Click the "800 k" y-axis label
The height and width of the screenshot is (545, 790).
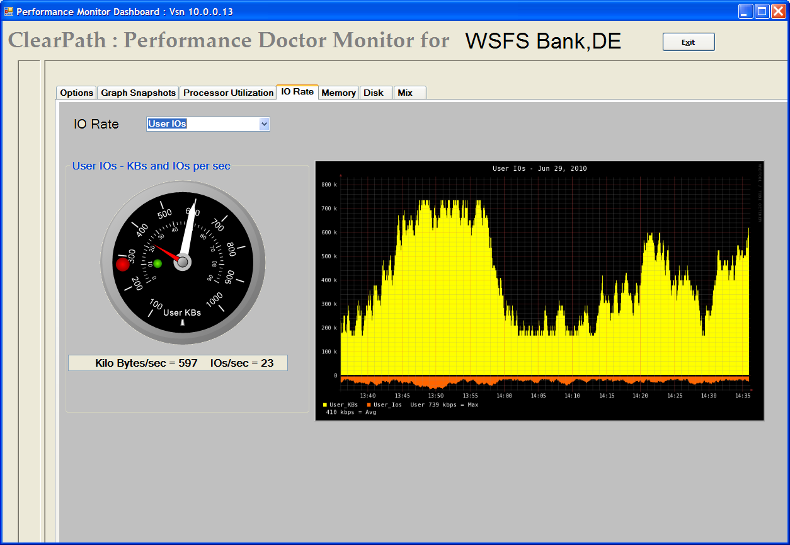click(x=329, y=185)
